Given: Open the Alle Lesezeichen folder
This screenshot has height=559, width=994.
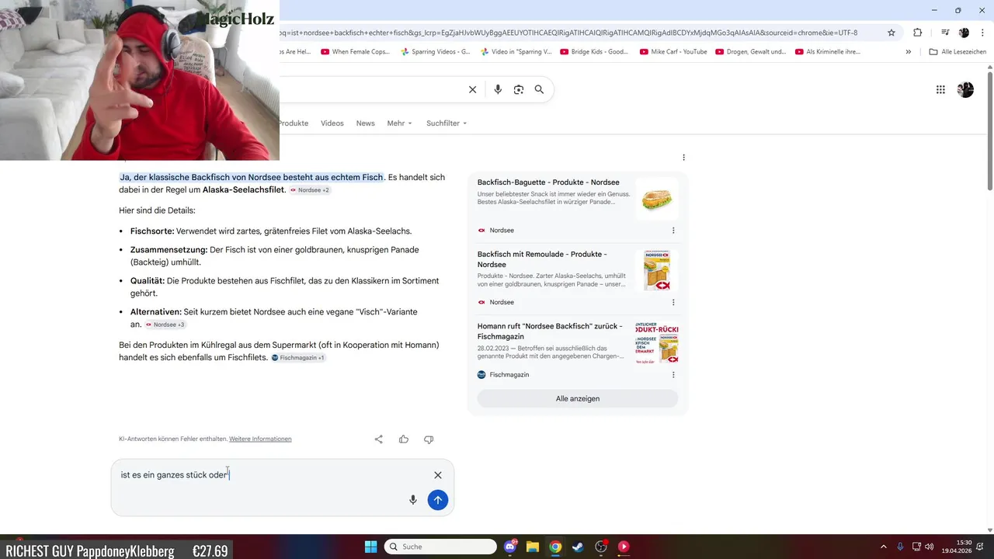Looking at the screenshot, I should click(958, 52).
